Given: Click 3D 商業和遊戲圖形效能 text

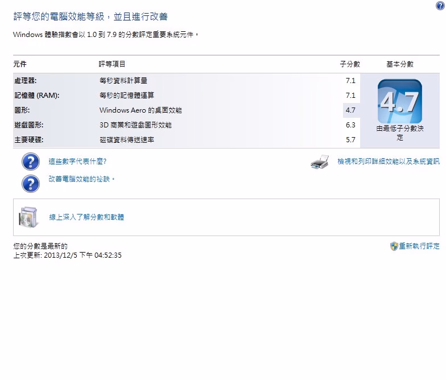Looking at the screenshot, I should 135,125.
